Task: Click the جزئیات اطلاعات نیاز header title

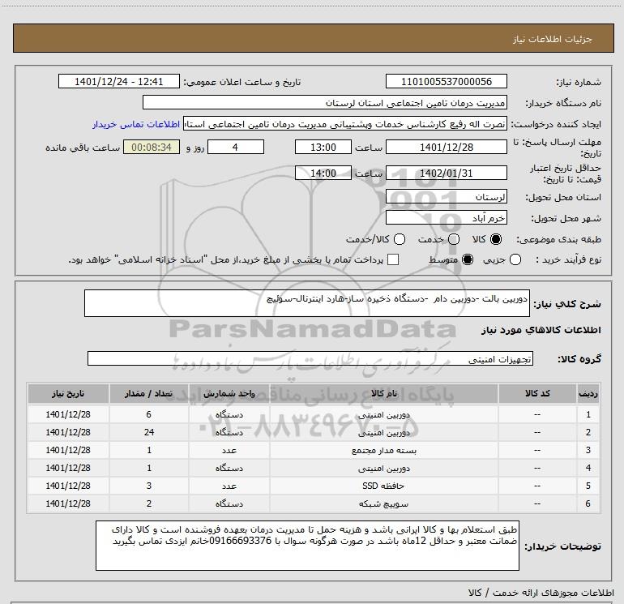Action: (x=553, y=39)
